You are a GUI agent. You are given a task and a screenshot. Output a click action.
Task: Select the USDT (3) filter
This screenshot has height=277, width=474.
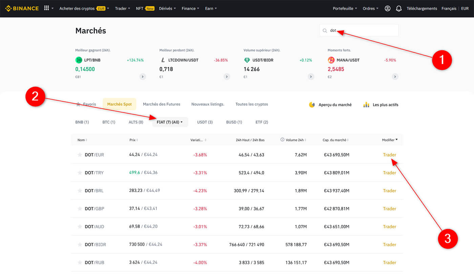(x=205, y=122)
